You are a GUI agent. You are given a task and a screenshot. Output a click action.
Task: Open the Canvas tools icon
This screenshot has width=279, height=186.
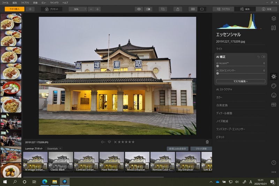(x=274, y=28)
